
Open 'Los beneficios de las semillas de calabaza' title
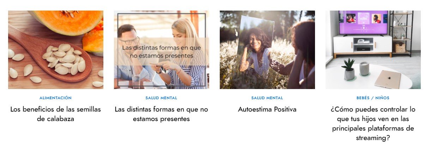tap(56, 114)
